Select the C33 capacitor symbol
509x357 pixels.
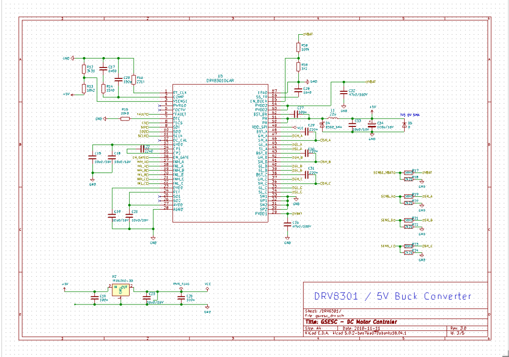(352, 125)
